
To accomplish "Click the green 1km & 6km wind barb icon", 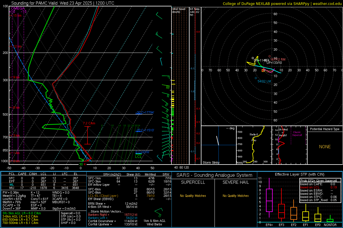I will click(159, 212).
